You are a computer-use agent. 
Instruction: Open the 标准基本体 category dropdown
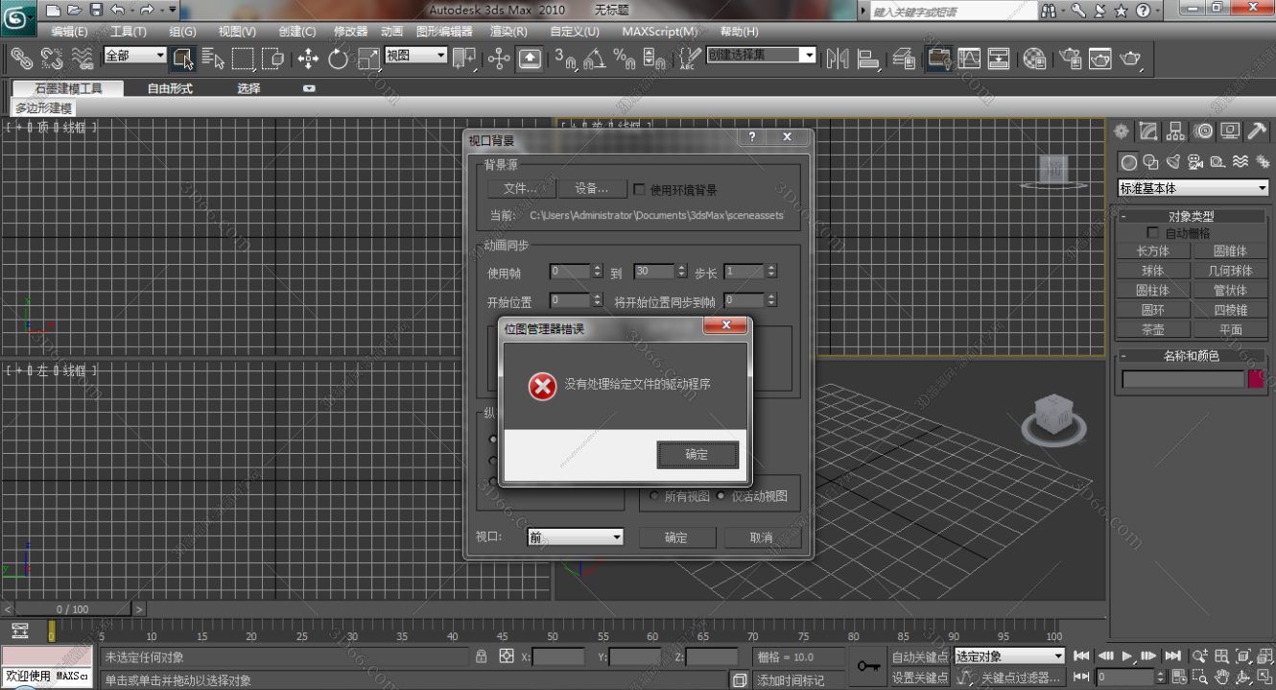[1193, 187]
